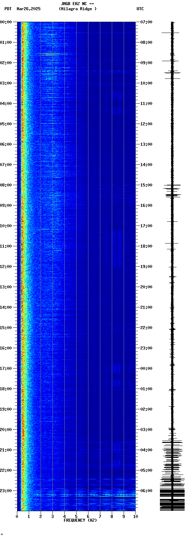Click the 04:00 PDT time label on left
187x538 pixels.
pos(6,104)
